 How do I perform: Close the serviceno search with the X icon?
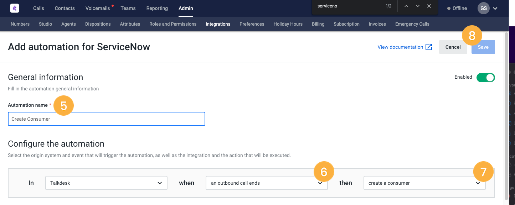click(429, 6)
